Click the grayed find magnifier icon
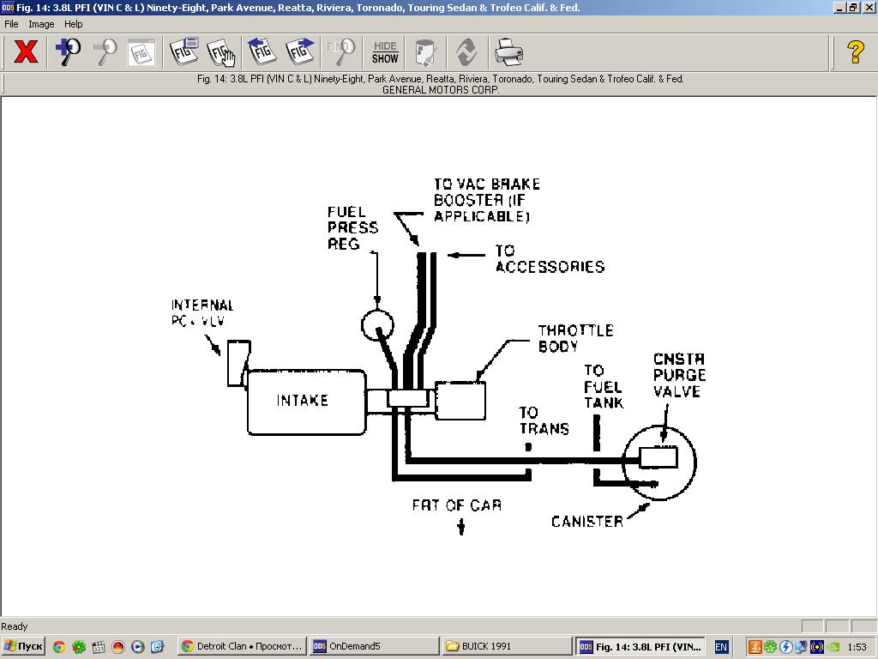The height and width of the screenshot is (659, 878). point(341,52)
